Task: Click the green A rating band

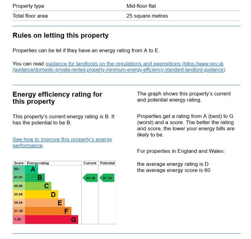Action: pyautogui.click(x=31, y=169)
